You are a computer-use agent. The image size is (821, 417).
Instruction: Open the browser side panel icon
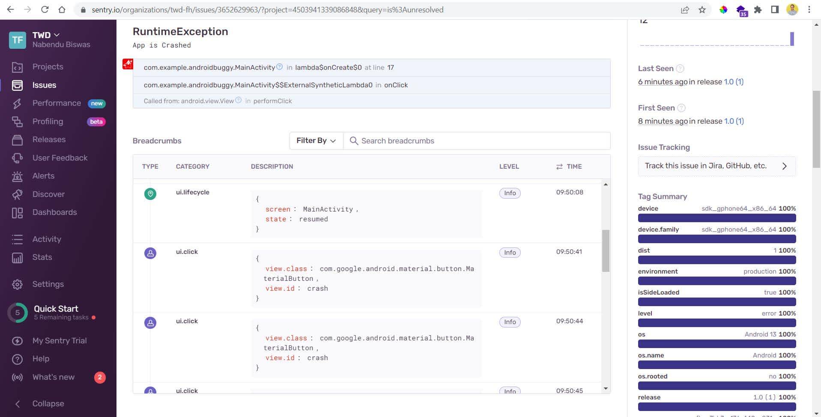[775, 9]
